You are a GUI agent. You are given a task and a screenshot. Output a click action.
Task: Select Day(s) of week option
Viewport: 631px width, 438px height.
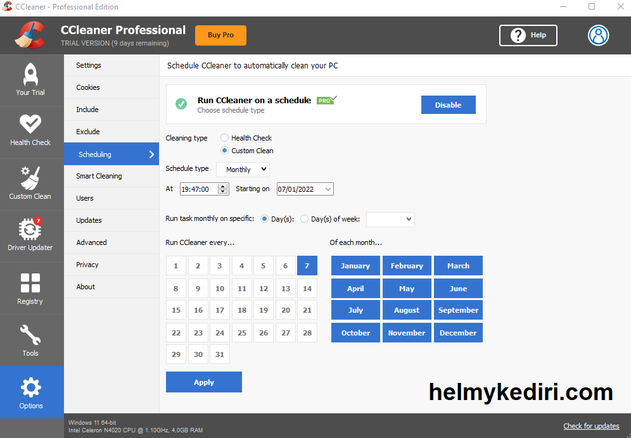304,219
